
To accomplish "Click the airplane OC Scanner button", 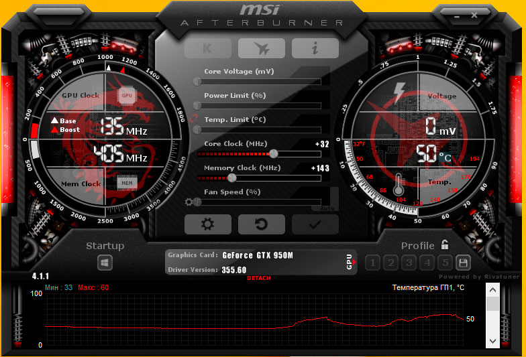I will (262, 48).
